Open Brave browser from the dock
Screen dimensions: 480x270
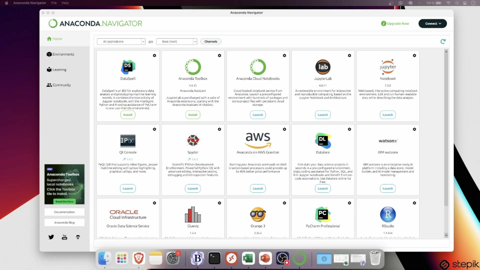[x=139, y=258]
